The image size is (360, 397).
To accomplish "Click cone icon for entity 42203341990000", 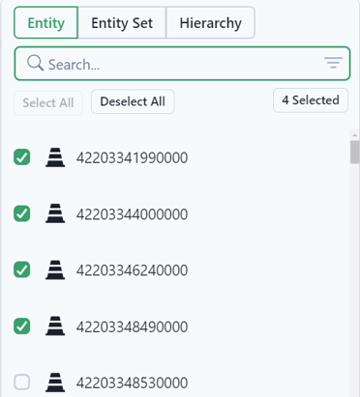I will tap(55, 157).
